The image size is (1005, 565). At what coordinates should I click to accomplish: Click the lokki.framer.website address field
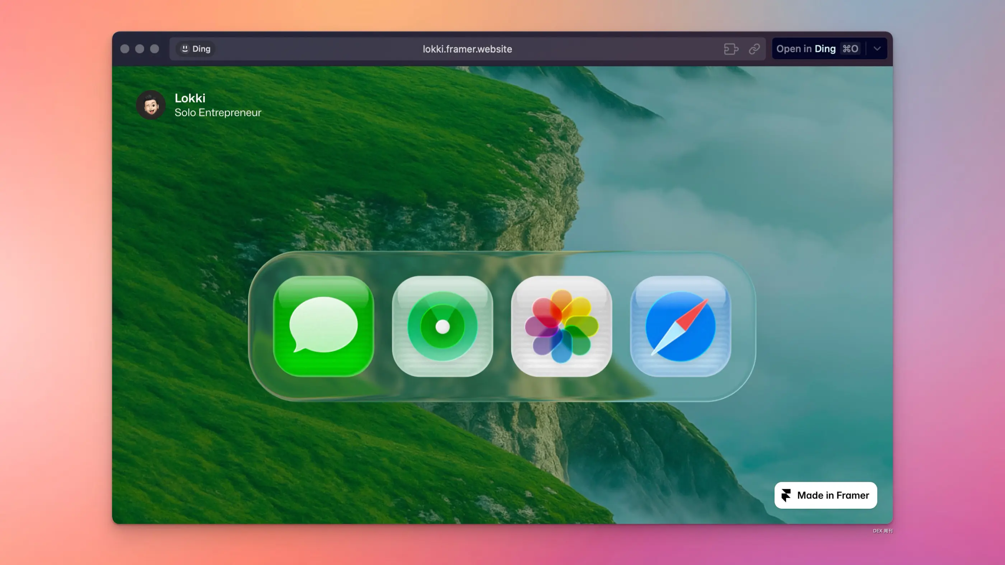tap(467, 49)
